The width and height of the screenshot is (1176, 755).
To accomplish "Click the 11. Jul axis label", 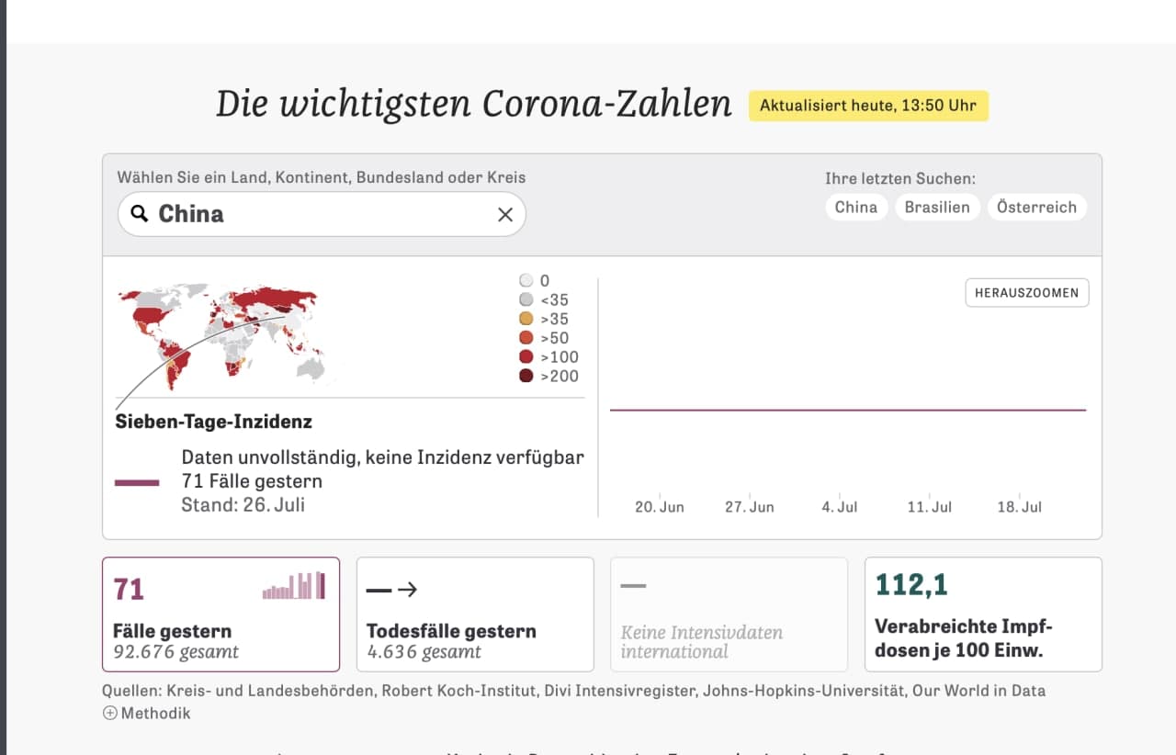I will 930,507.
